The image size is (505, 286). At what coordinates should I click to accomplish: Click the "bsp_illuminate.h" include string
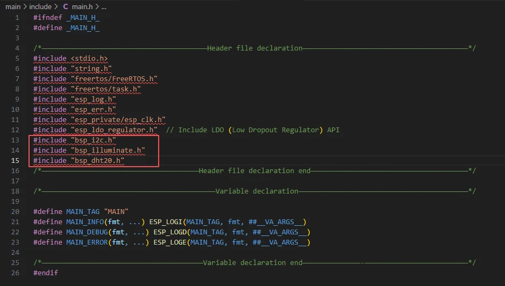tap(106, 151)
